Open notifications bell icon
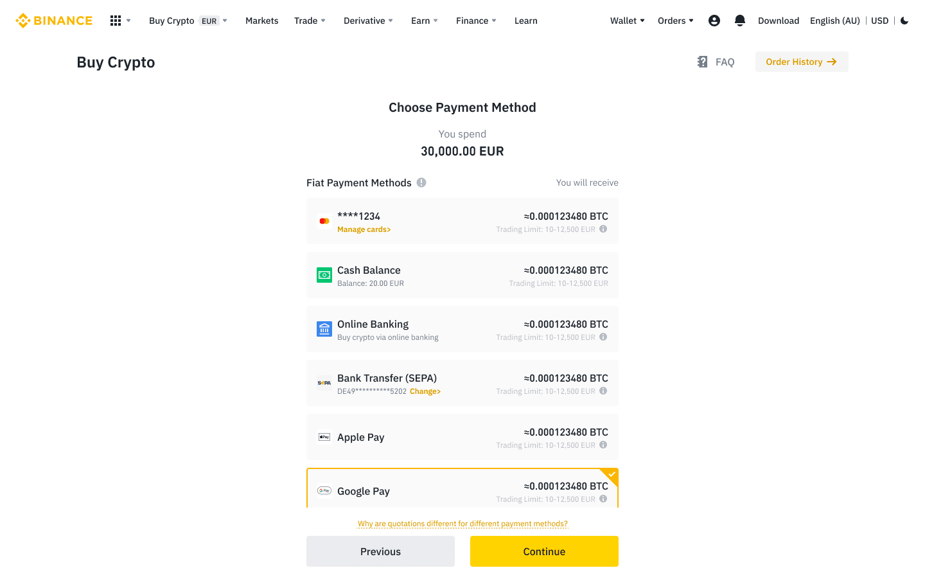 (740, 21)
